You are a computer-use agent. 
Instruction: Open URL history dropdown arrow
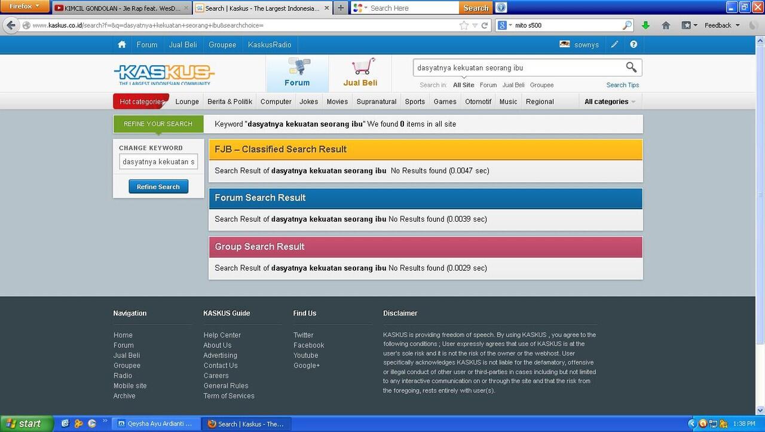click(x=475, y=25)
